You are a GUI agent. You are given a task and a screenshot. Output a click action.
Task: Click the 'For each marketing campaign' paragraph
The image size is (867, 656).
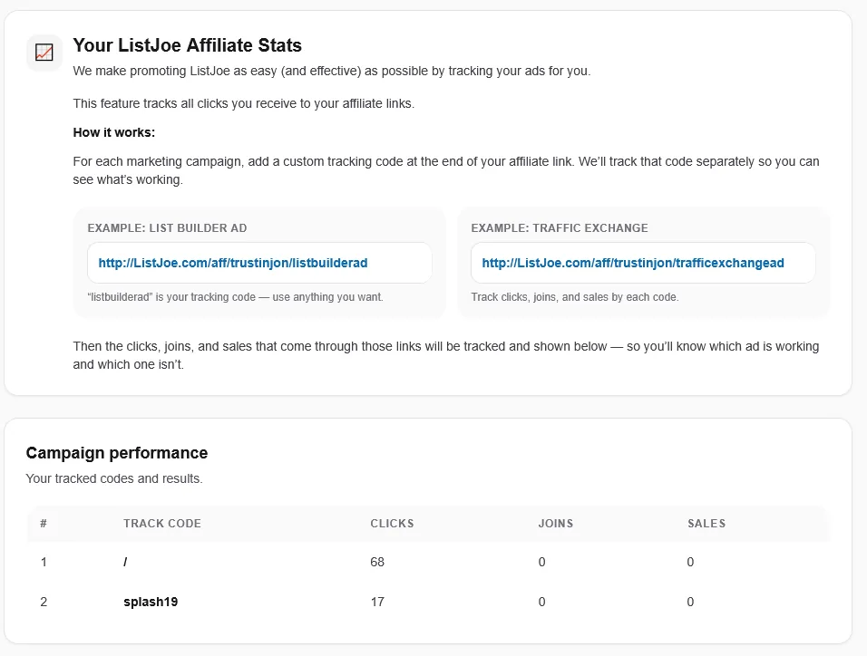click(x=446, y=170)
